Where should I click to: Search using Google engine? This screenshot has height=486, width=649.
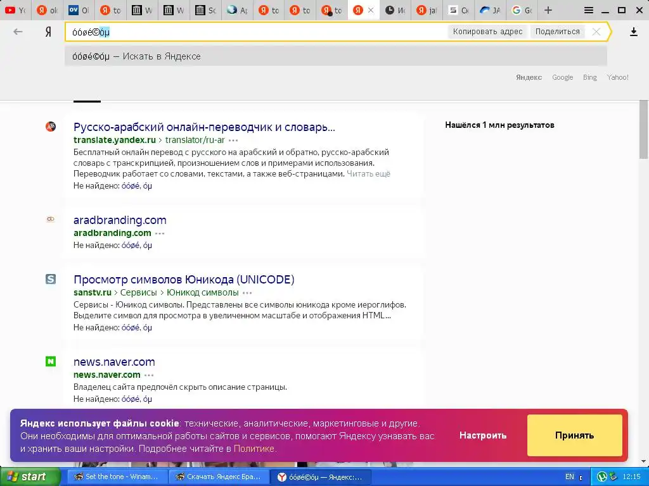pos(563,77)
